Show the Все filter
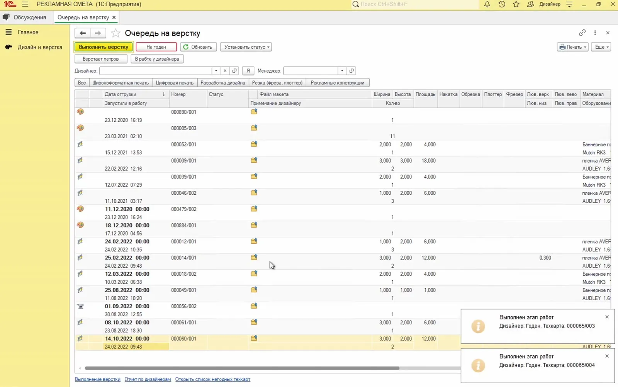Image resolution: width=618 pixels, height=387 pixels. coord(82,83)
